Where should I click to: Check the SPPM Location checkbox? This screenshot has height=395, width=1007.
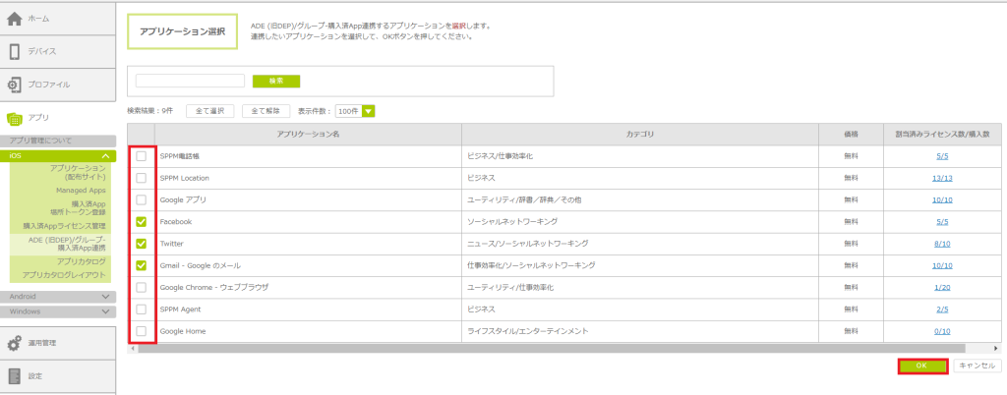click(142, 178)
